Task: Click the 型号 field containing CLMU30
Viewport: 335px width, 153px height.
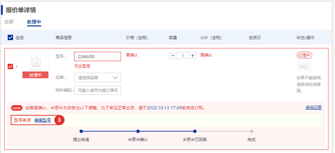Action: click(x=97, y=56)
